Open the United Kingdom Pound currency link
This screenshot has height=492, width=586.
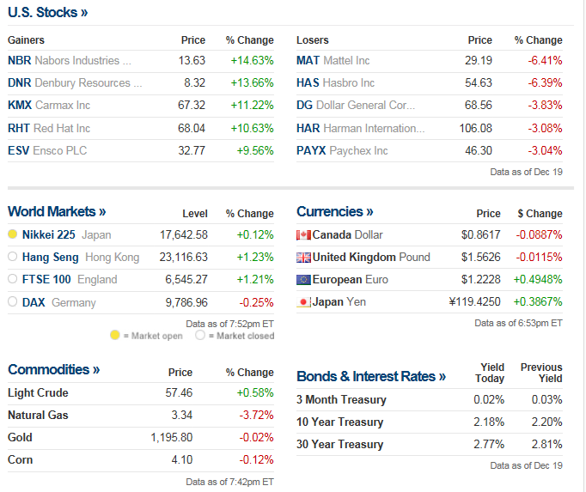[371, 258]
